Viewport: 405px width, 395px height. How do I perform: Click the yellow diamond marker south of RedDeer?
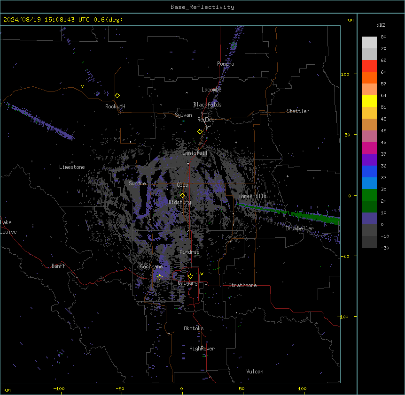(200, 132)
